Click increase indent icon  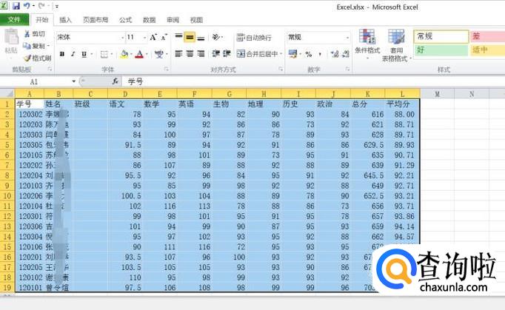227,53
